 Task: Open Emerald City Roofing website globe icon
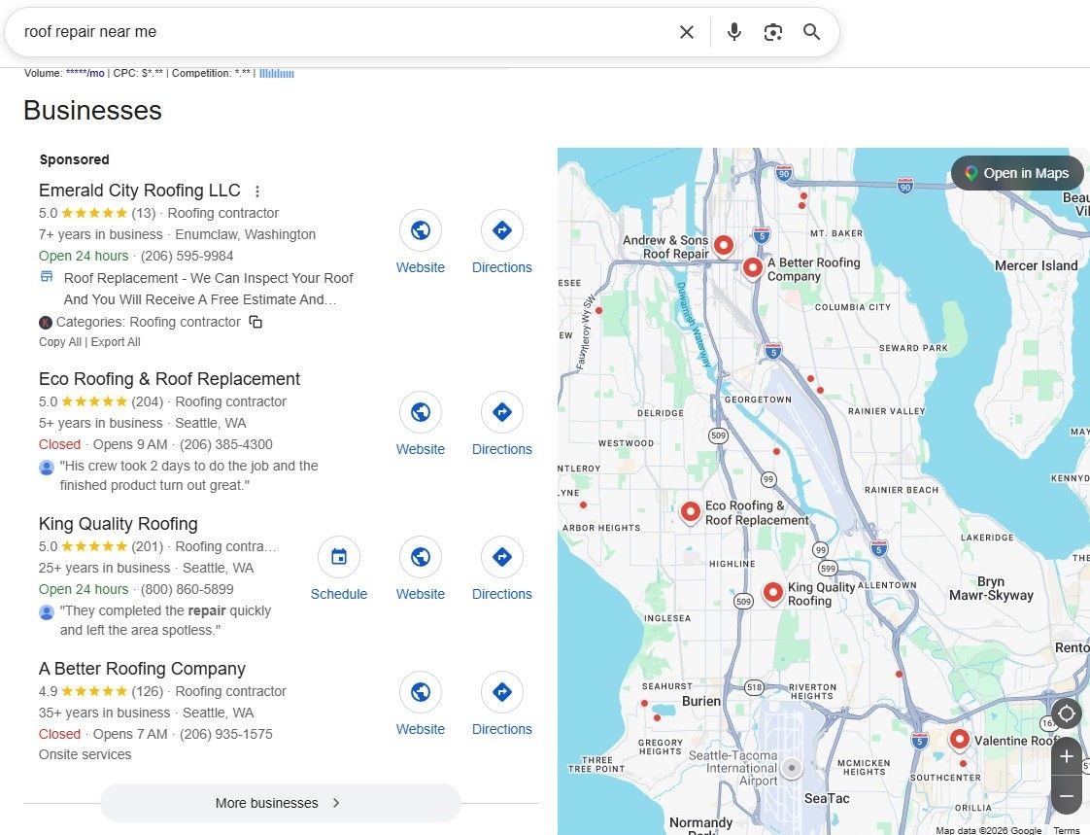click(x=421, y=230)
